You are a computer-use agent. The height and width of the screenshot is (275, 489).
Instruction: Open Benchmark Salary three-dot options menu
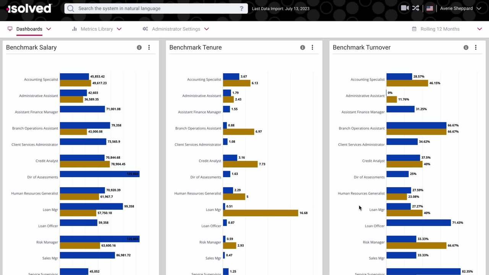click(x=149, y=47)
